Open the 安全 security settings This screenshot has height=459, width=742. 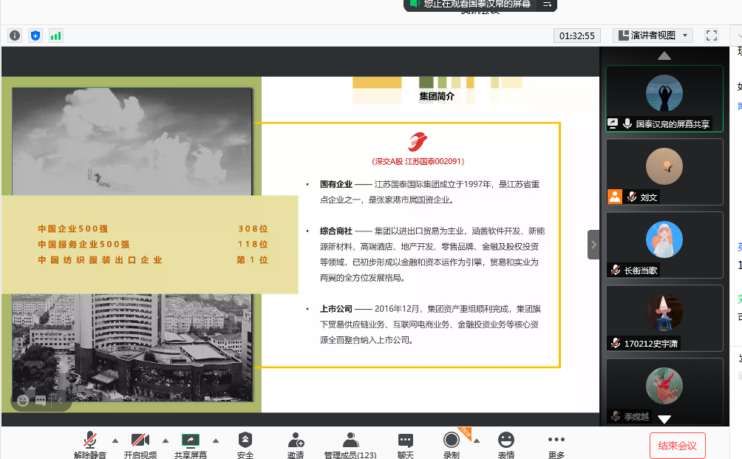[x=245, y=445]
